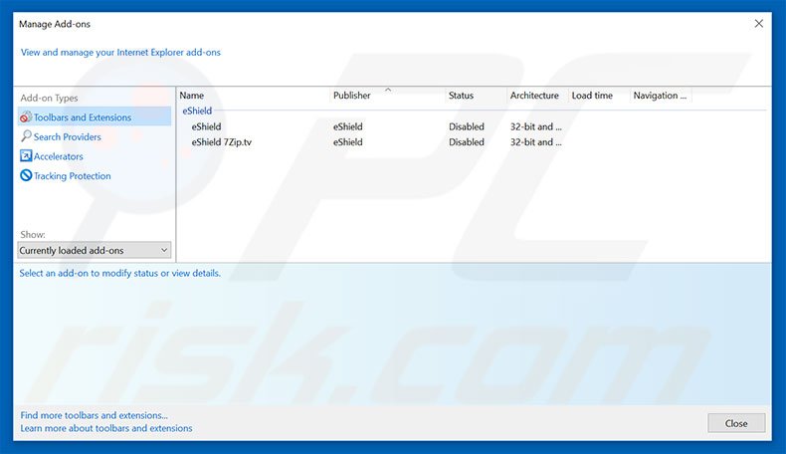Select Tracking Protection add-on type
The image size is (786, 454).
(x=72, y=176)
